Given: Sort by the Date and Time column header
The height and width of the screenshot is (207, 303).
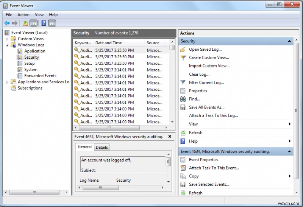Looking at the screenshot, I should (x=119, y=43).
